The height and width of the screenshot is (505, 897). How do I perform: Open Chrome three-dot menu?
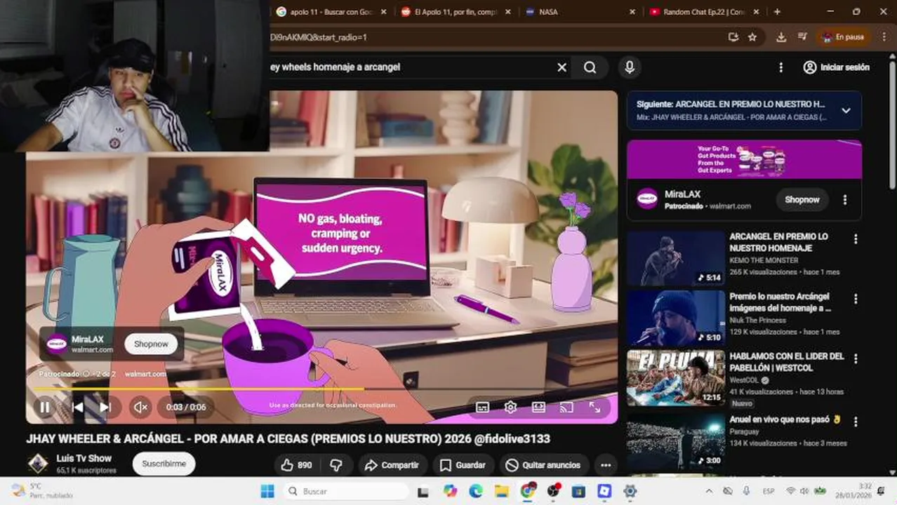pos(883,37)
